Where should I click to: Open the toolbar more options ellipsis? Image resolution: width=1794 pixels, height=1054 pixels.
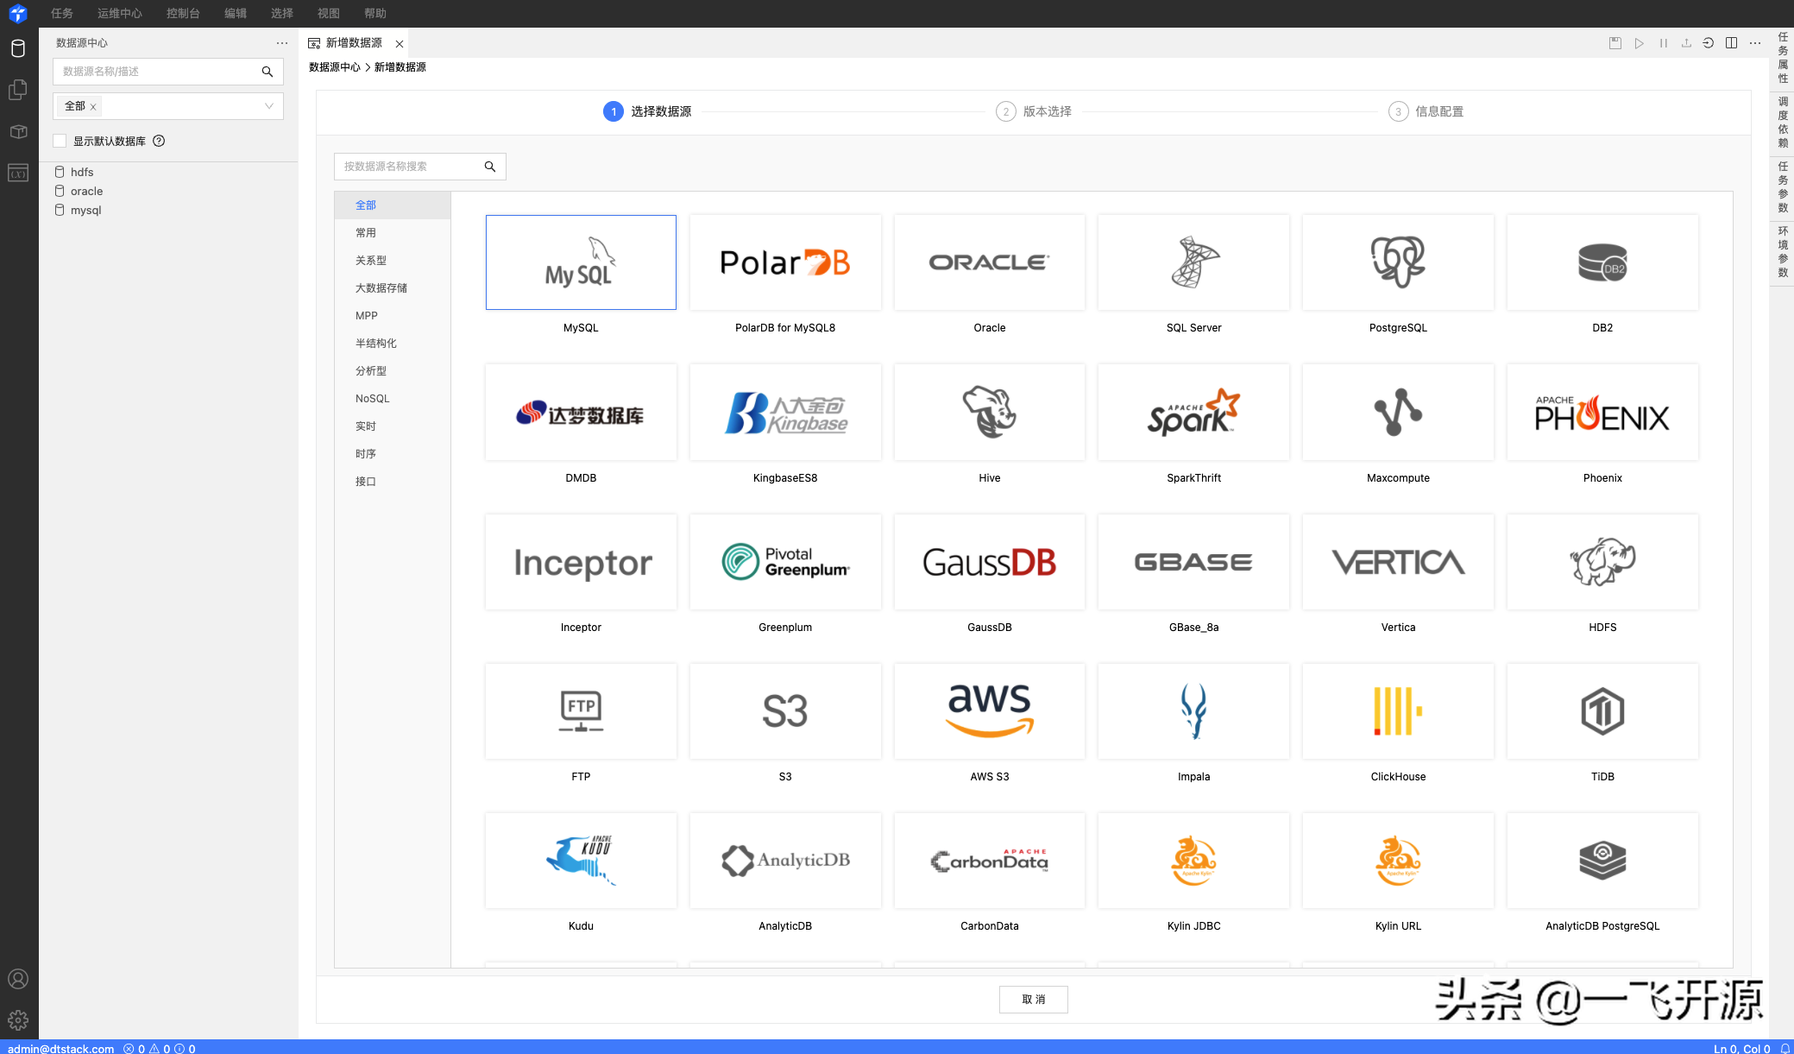pos(1755,43)
